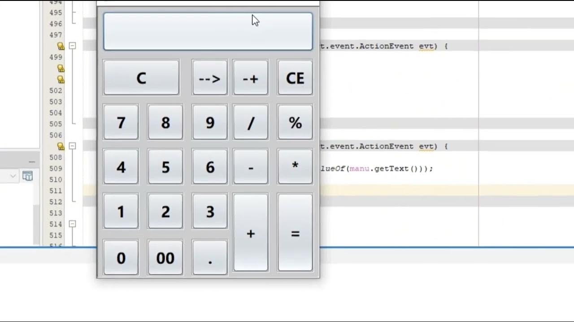574x322 pixels.
Task: Click the CE button
Action: (x=295, y=78)
